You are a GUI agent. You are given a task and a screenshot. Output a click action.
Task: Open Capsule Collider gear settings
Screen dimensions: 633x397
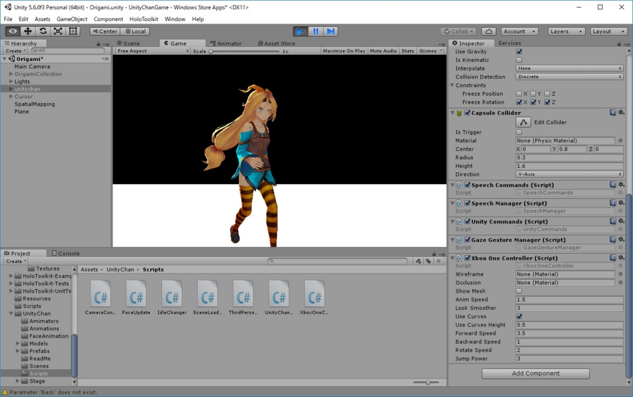pyautogui.click(x=621, y=113)
